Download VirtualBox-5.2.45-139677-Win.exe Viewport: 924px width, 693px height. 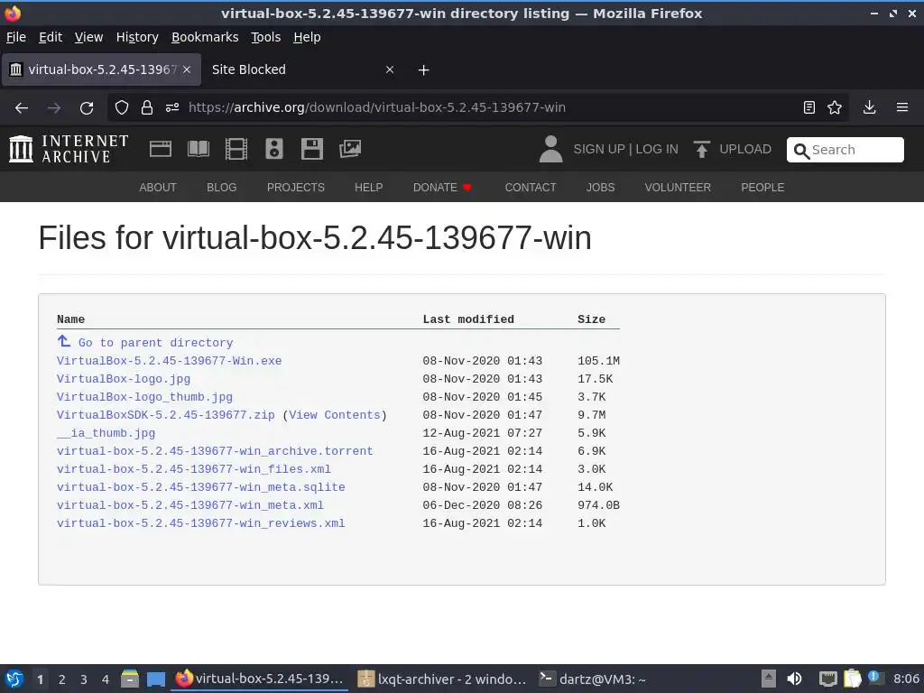click(x=169, y=361)
